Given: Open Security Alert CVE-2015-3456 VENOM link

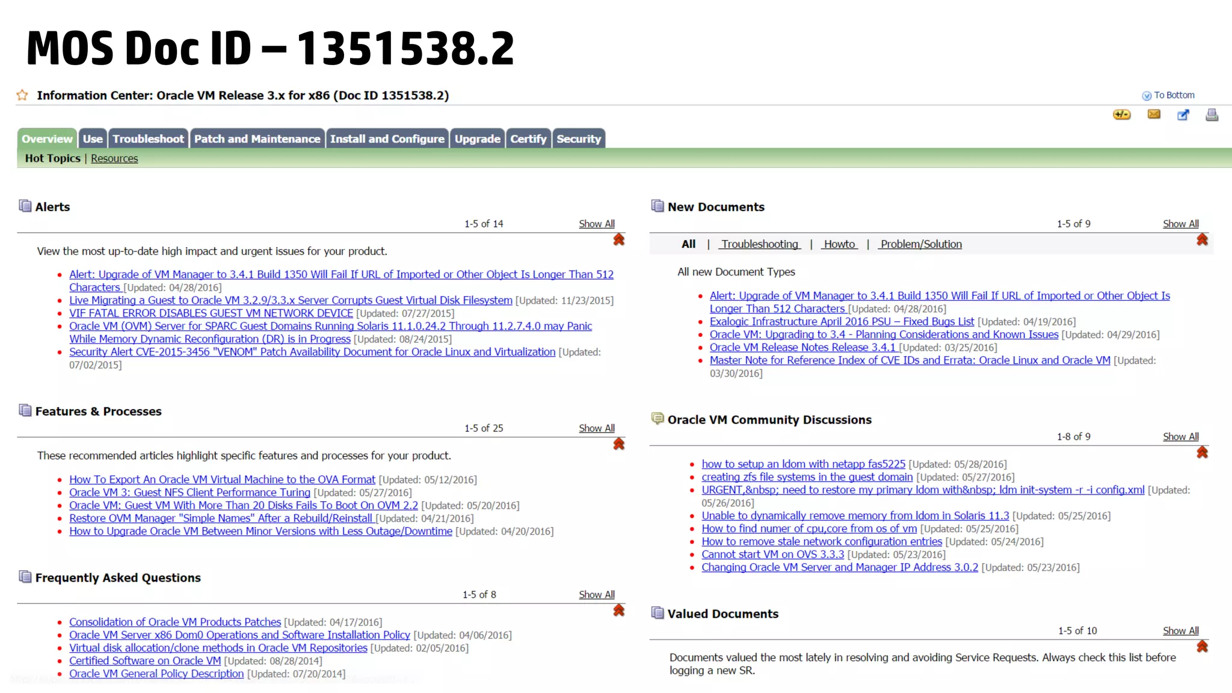Looking at the screenshot, I should click(x=312, y=352).
